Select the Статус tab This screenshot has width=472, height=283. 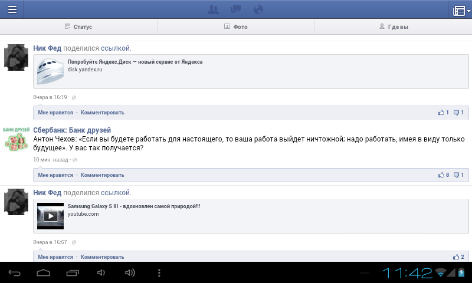[x=78, y=27]
